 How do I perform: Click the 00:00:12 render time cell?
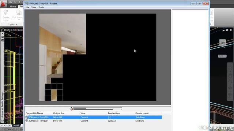(112, 121)
